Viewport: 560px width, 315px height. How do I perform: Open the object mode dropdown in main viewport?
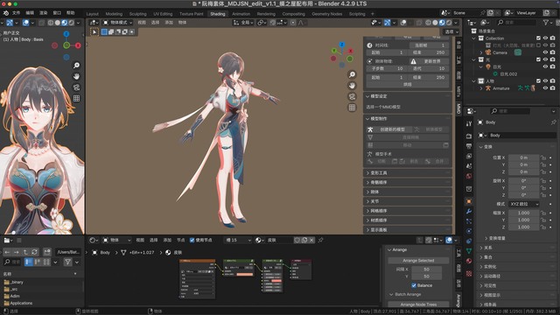pos(117,23)
